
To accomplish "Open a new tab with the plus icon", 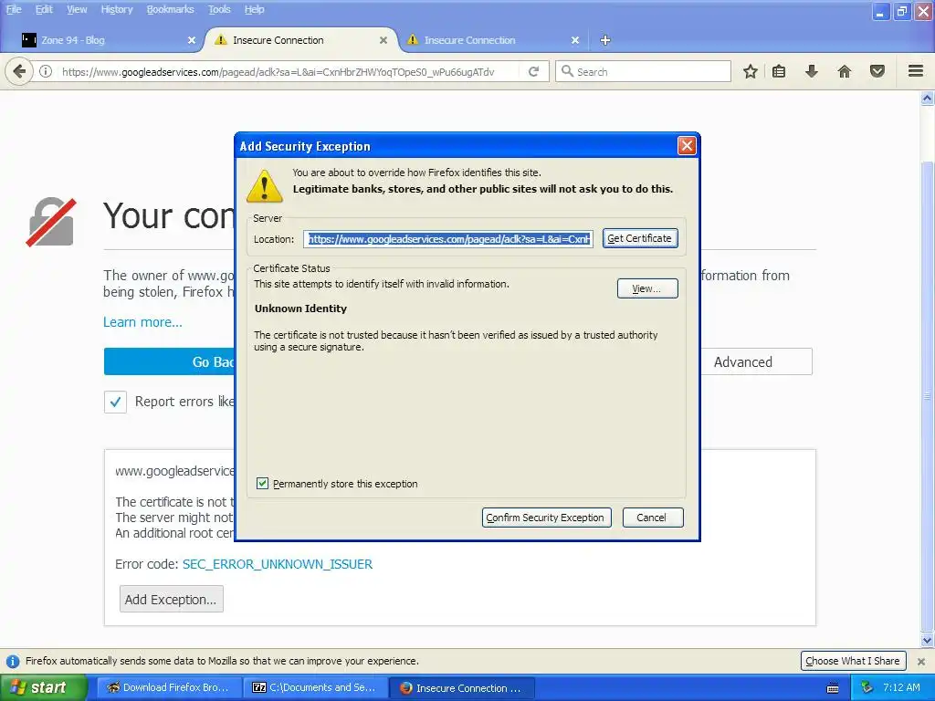I will (605, 40).
